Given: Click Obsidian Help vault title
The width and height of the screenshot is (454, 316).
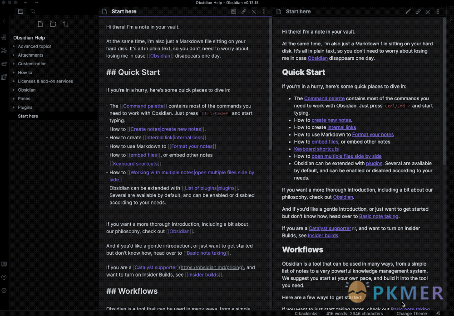Looking at the screenshot, I should coord(29,38).
